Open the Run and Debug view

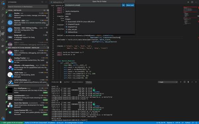3,21
